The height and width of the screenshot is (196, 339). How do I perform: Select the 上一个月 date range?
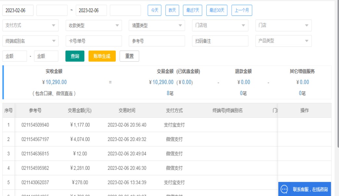242,10
